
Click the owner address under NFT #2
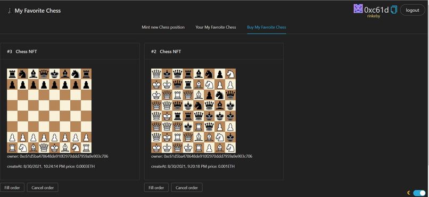[202, 156]
